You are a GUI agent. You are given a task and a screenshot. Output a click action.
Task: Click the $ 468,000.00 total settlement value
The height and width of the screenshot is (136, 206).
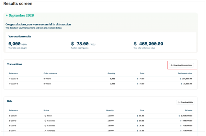pyautogui.click(x=148, y=44)
